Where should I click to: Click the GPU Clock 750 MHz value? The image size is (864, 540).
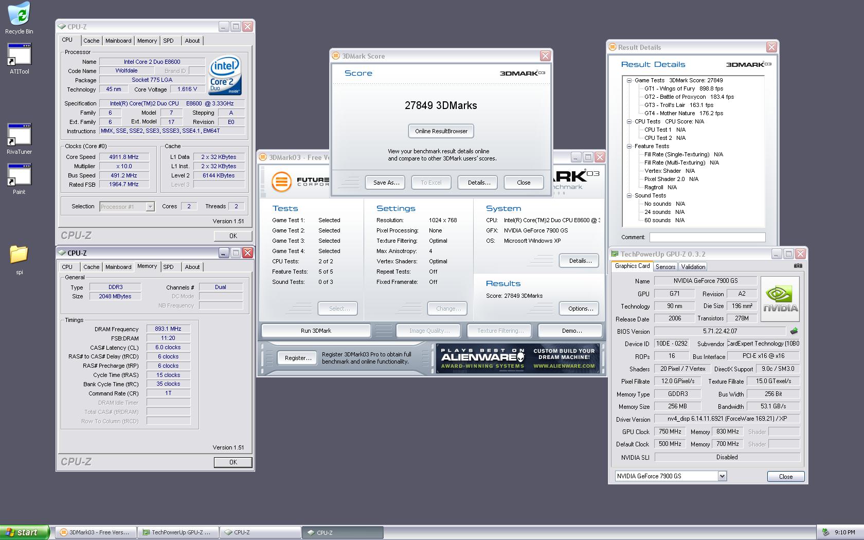pos(670,431)
